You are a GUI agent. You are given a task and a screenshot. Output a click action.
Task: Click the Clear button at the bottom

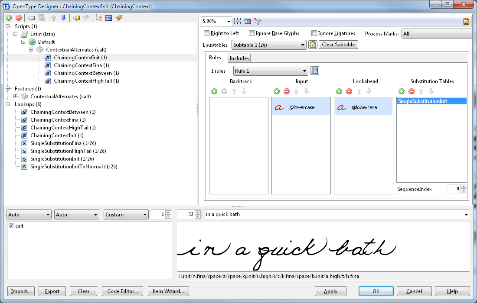tap(83, 291)
